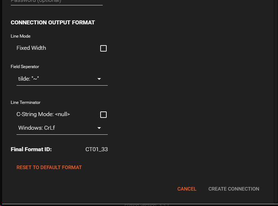Click Reset to Default Format
Viewport: 278px width, 206px height.
coord(49,167)
